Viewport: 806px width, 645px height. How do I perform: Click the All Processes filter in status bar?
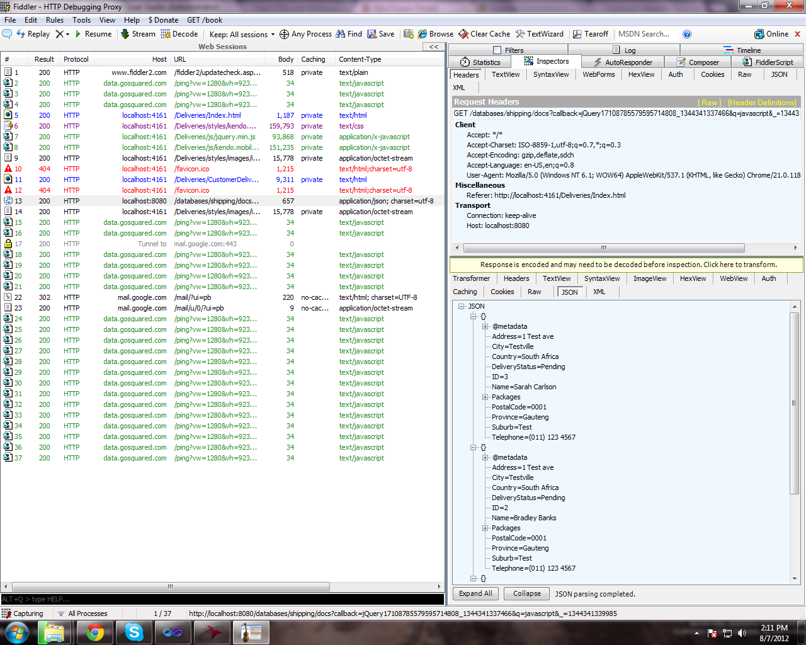[x=82, y=614]
